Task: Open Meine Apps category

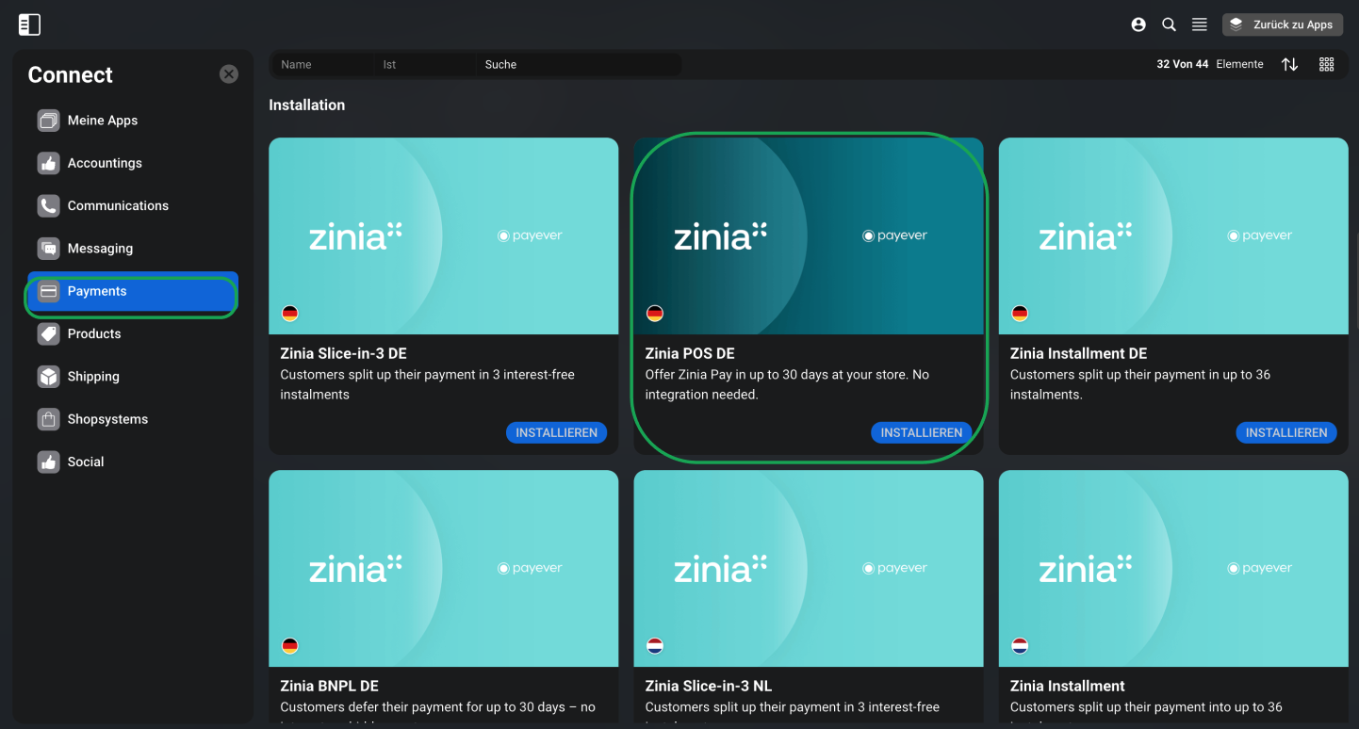Action: click(132, 121)
